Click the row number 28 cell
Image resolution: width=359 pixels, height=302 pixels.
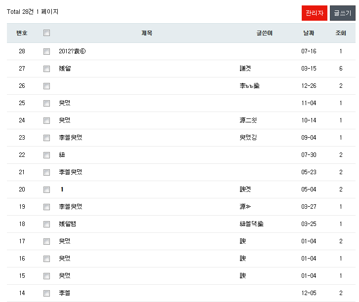pos(22,51)
